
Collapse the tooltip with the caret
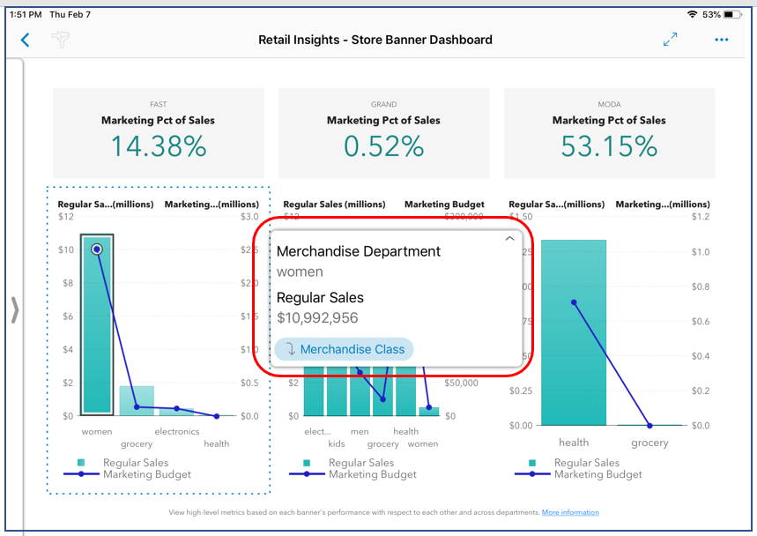click(x=508, y=239)
